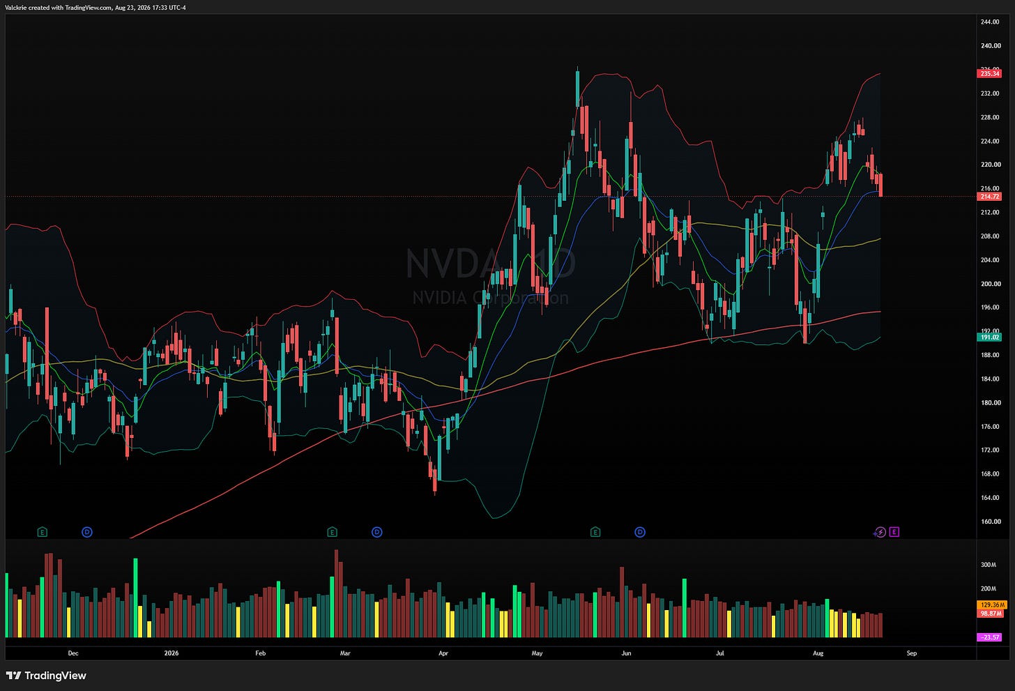Click the '228.00' price axis label
Screen dimensions: 1015x691
[x=991, y=117]
